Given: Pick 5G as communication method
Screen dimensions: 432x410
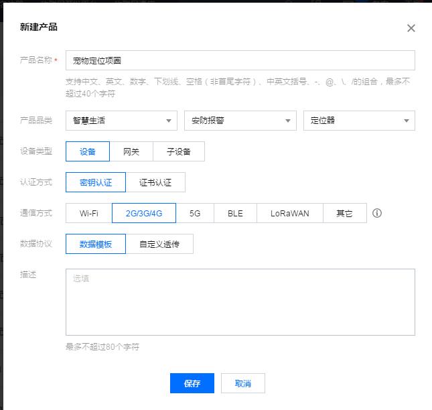Looking at the screenshot, I should (x=195, y=213).
